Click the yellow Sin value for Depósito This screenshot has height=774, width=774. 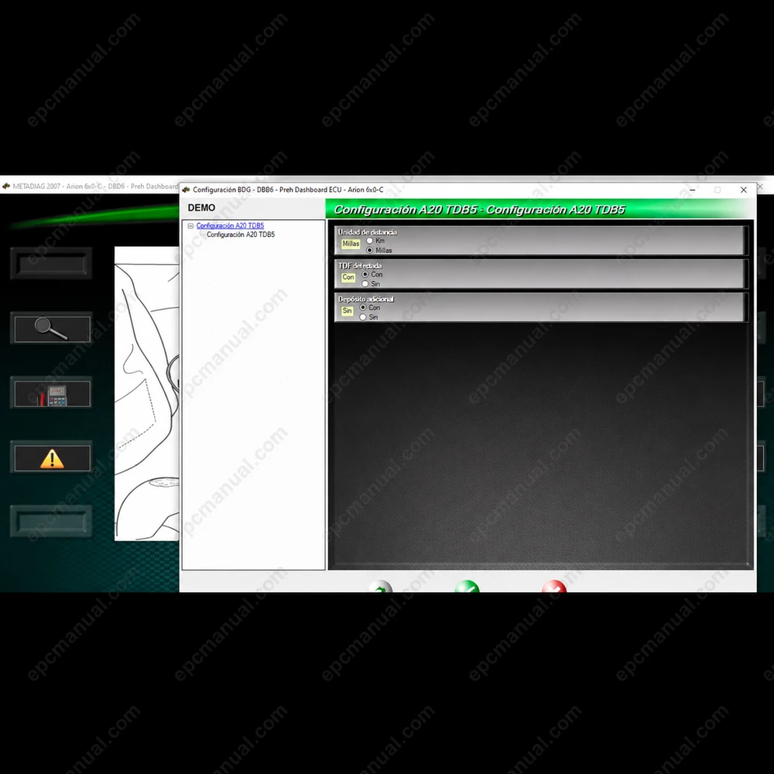347,311
